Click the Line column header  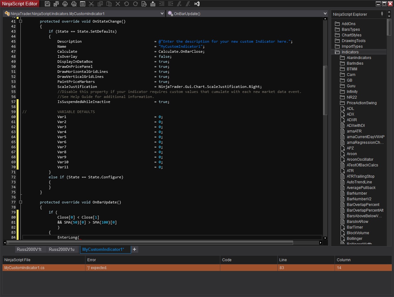(x=306, y=260)
